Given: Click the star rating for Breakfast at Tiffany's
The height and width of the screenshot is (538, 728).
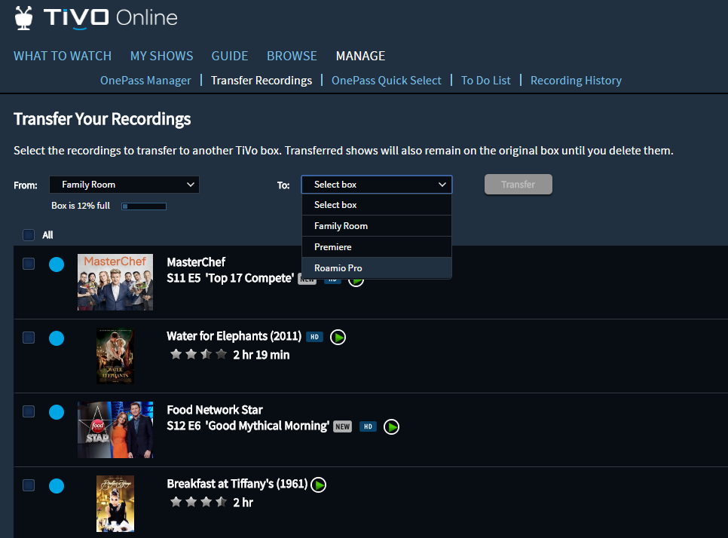Looking at the screenshot, I should tap(198, 502).
